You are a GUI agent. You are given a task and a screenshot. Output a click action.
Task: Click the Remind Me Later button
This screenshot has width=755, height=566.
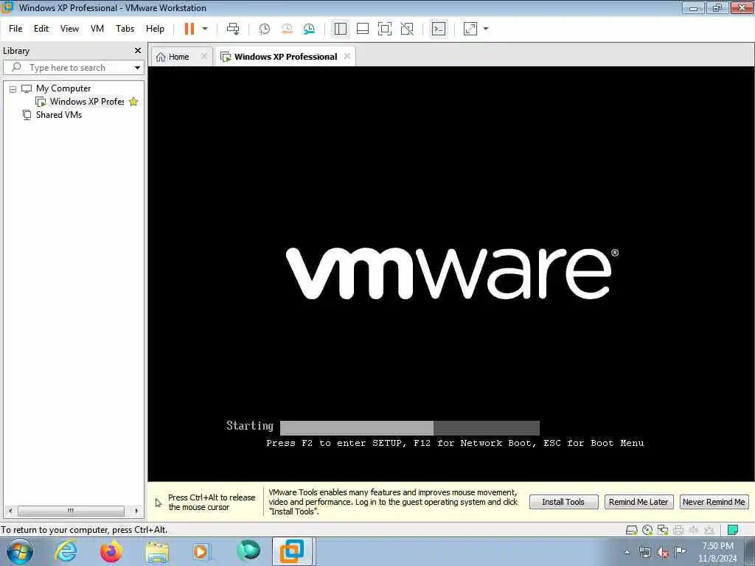tap(639, 502)
